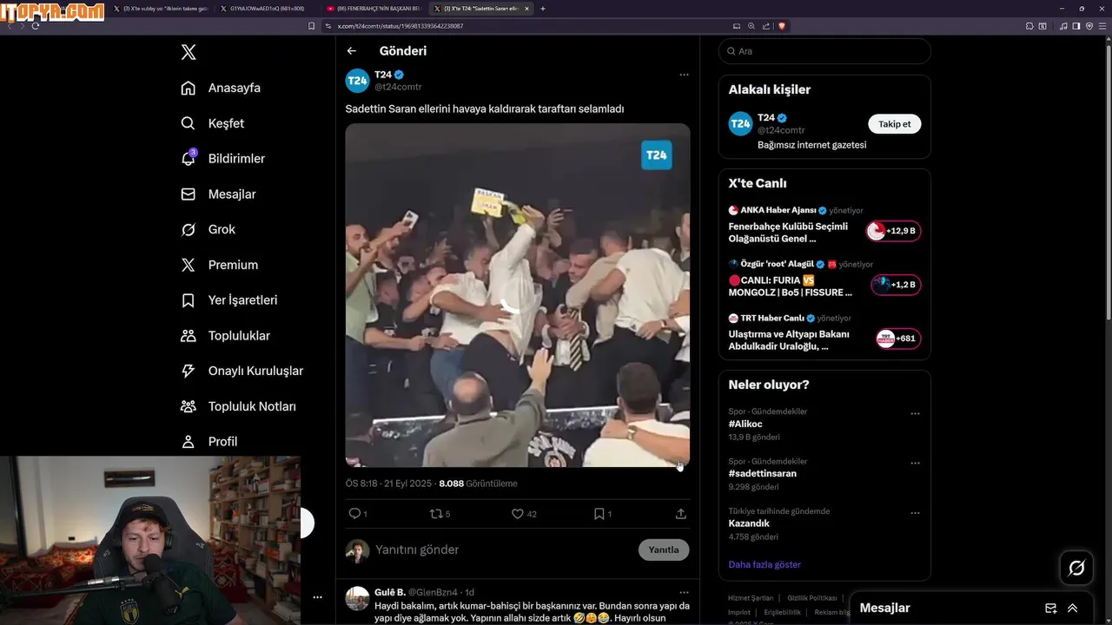
Task: Open Grok floating button at bottom right
Action: click(x=1076, y=568)
